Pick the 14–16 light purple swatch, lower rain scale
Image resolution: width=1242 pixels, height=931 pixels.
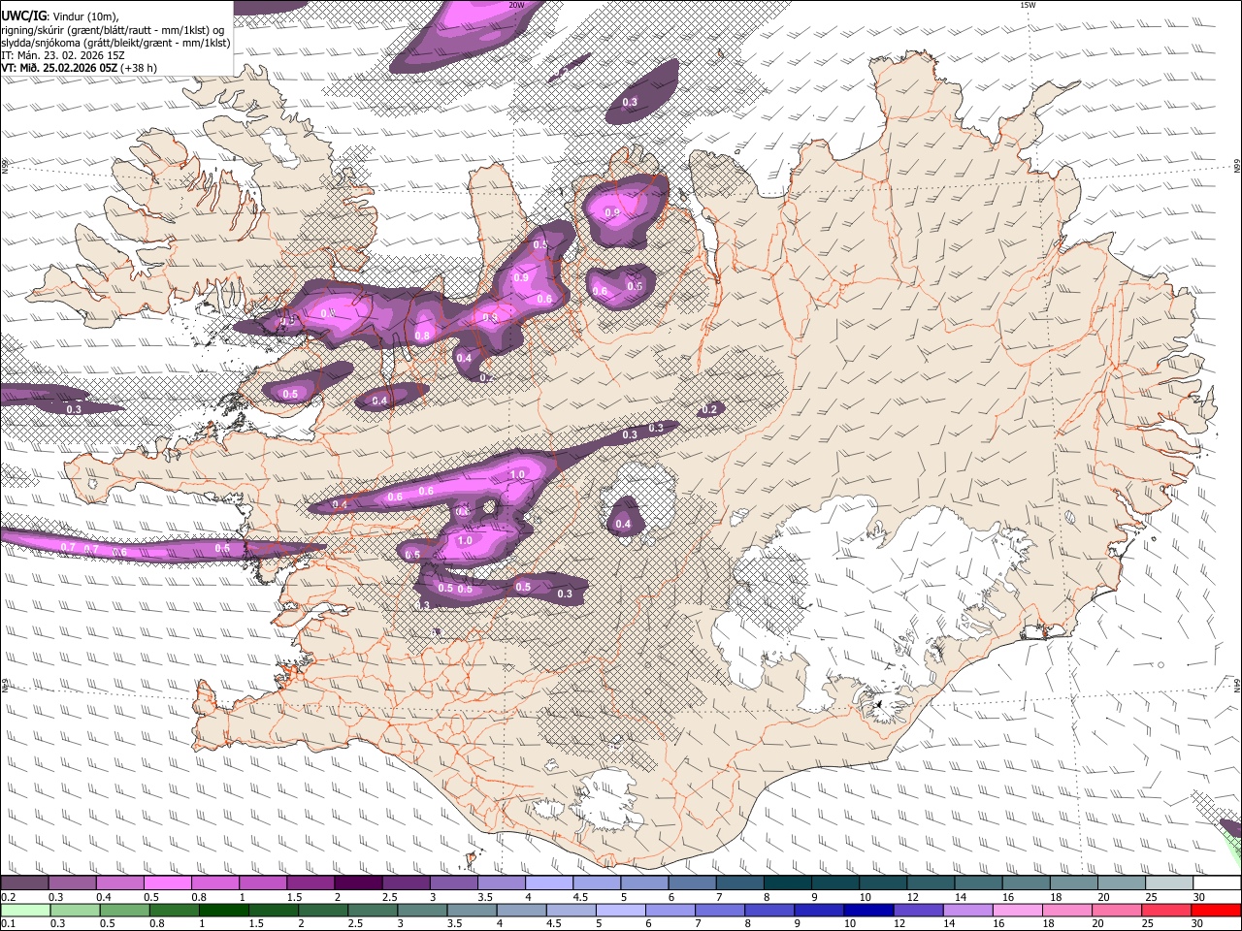point(966,911)
